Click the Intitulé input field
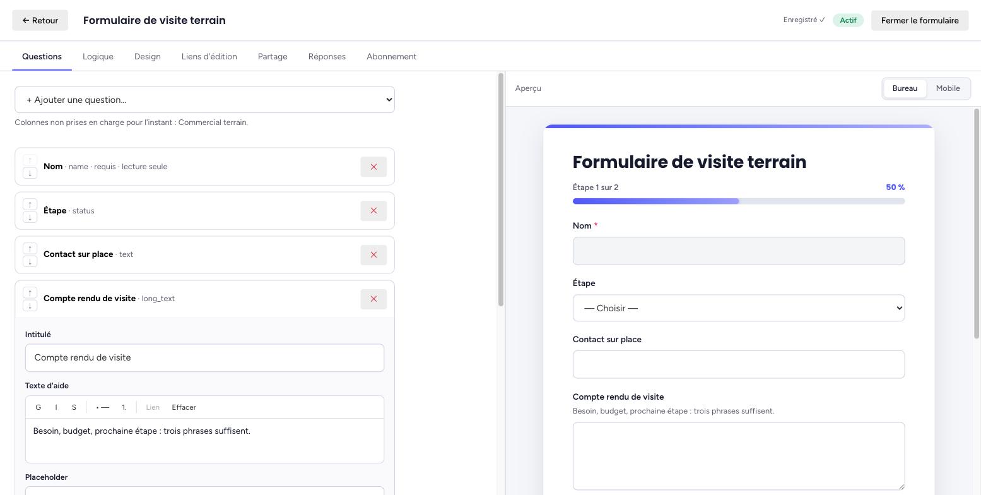The image size is (981, 495). pos(204,358)
